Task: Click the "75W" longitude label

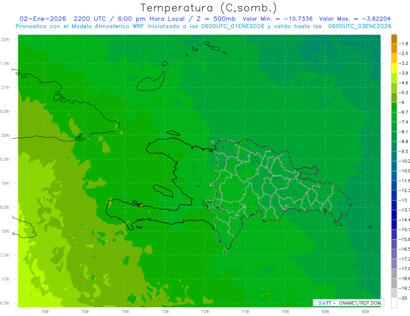Action: click(x=85, y=311)
